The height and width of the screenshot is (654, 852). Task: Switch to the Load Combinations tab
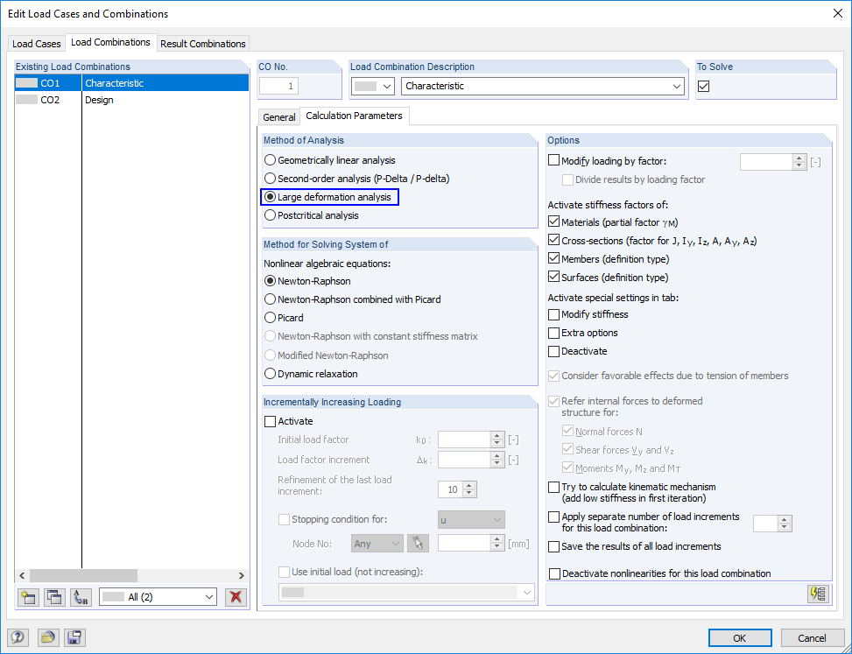point(111,42)
